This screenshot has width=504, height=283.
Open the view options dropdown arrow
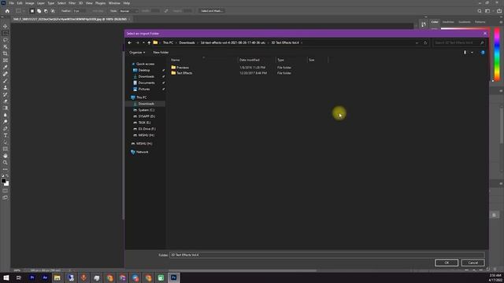pyautogui.click(x=472, y=53)
